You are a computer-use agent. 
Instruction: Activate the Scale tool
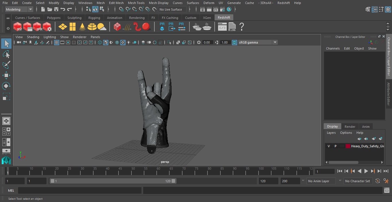pos(6,97)
